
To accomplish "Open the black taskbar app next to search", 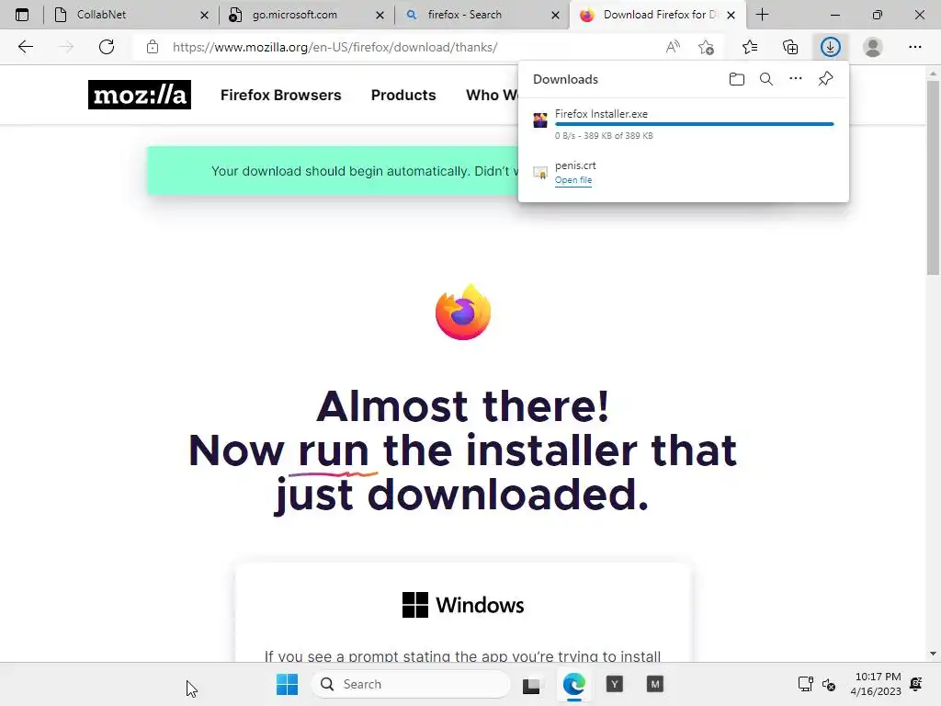I will click(532, 684).
